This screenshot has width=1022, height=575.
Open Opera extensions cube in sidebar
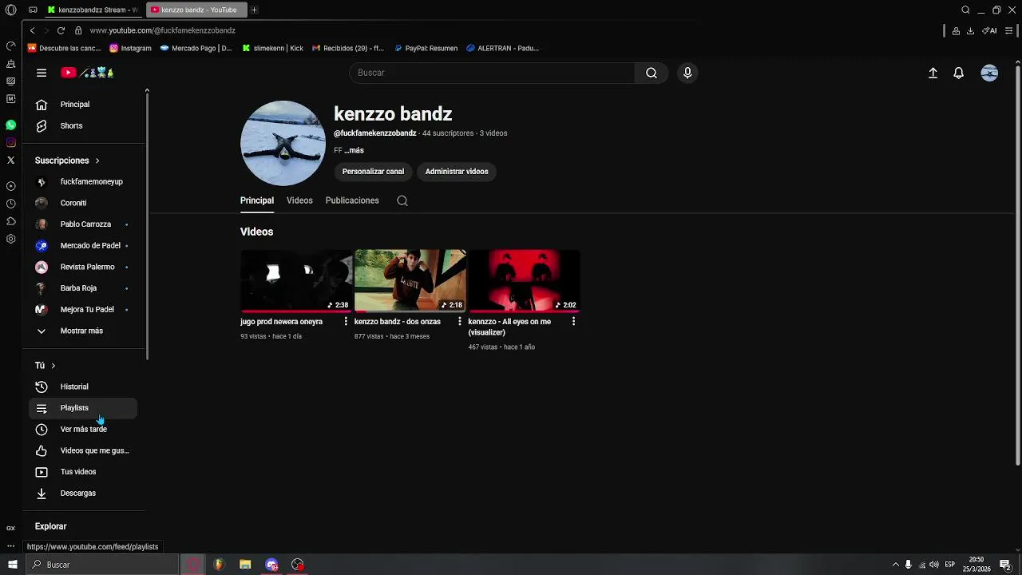coord(10,221)
